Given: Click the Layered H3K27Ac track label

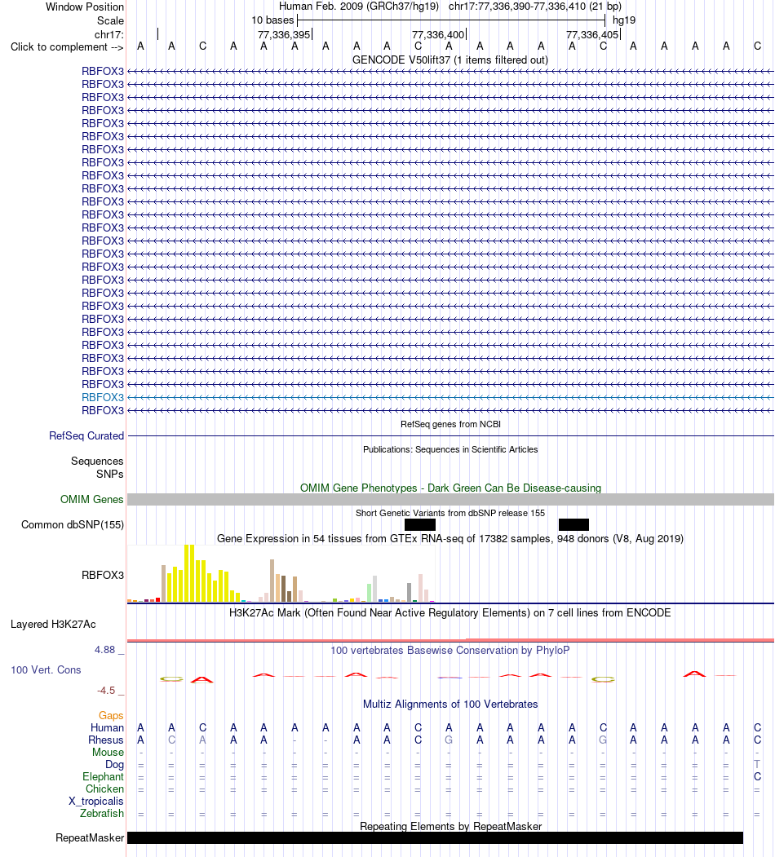Looking at the screenshot, I should [x=53, y=624].
